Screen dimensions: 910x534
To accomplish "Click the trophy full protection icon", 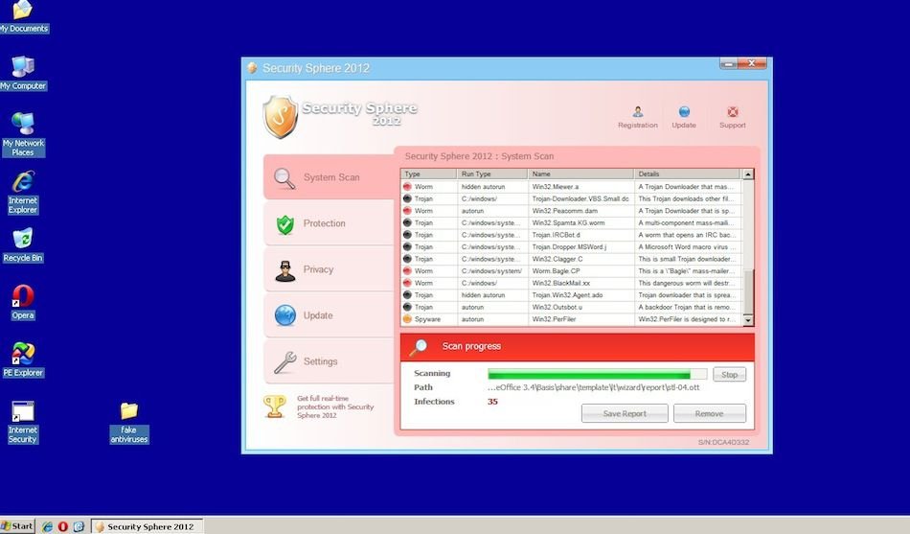I will [x=275, y=406].
